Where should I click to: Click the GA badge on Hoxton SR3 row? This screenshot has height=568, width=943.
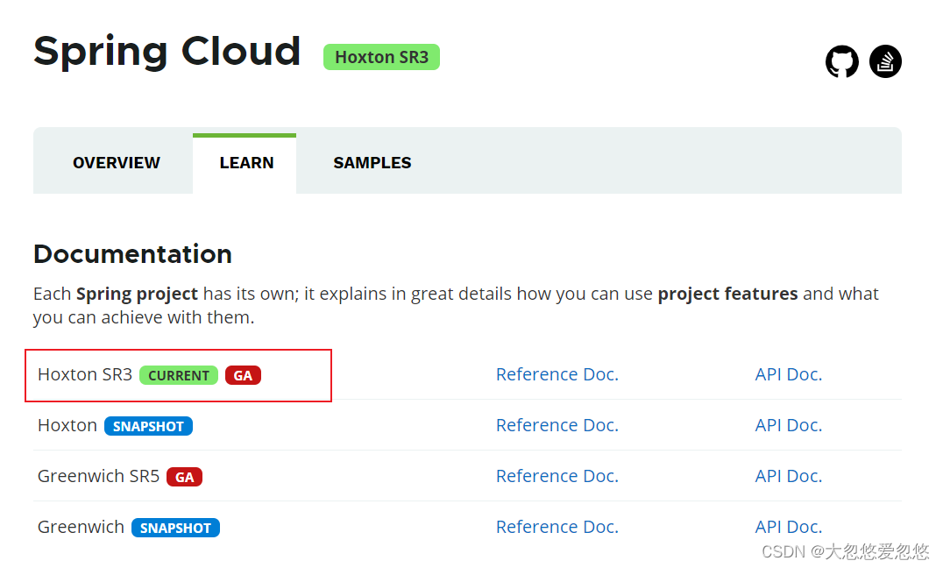(243, 375)
